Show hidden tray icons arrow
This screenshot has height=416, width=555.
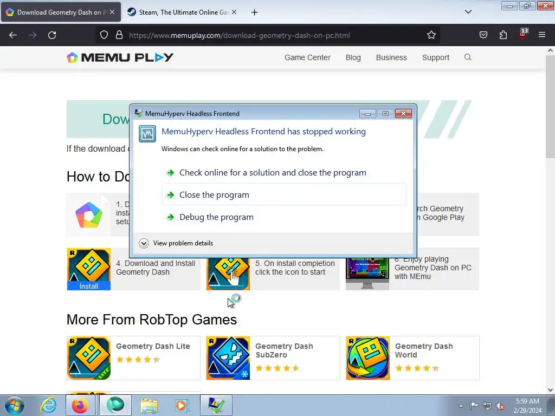(x=461, y=406)
